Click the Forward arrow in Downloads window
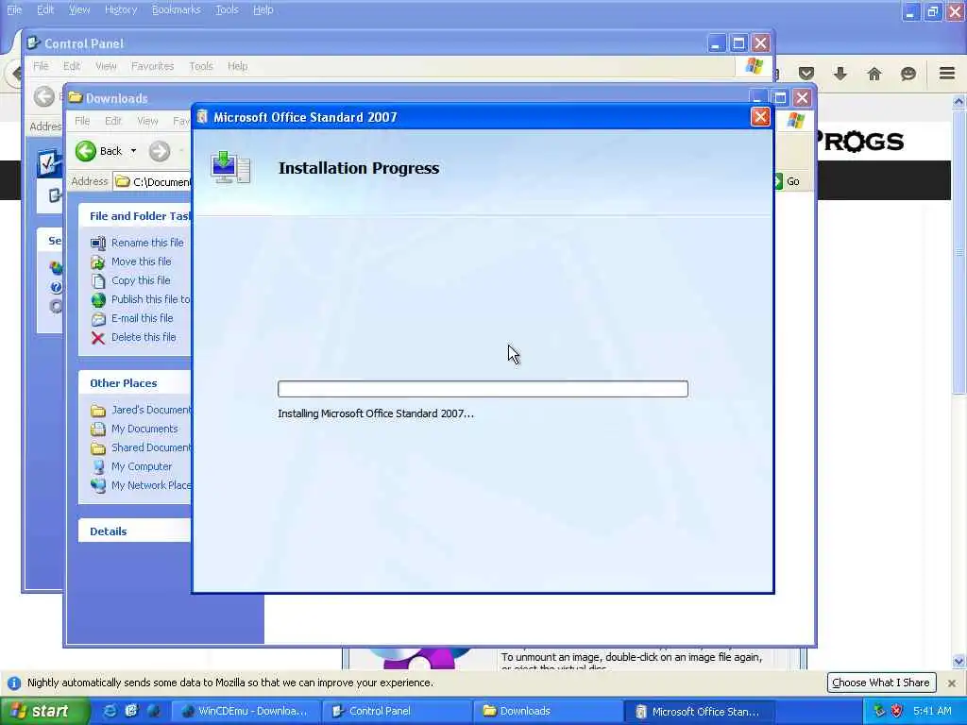Image resolution: width=967 pixels, height=725 pixels. [159, 151]
